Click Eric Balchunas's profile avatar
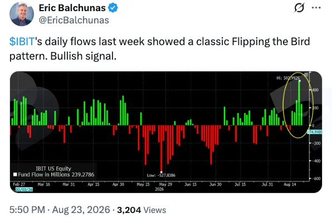332x218 pixels. point(22,14)
